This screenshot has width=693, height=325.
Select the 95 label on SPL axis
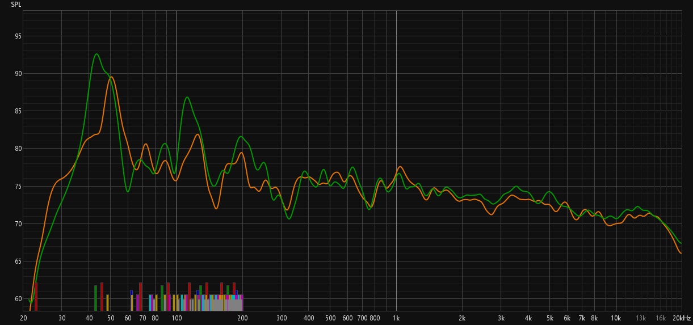[18, 36]
